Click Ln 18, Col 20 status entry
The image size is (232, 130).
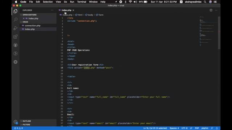(x=155, y=128)
